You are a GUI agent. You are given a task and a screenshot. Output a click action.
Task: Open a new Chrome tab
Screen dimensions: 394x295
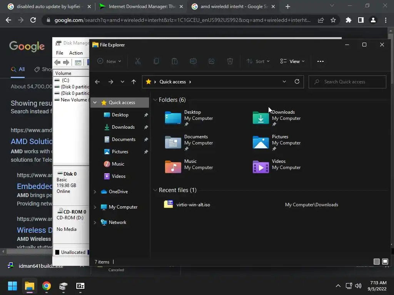click(288, 7)
